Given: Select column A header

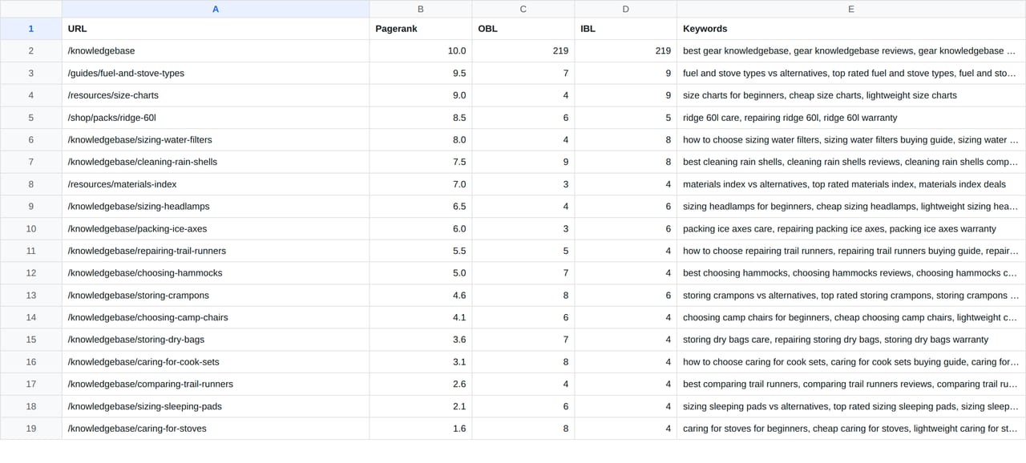Looking at the screenshot, I should [216, 9].
